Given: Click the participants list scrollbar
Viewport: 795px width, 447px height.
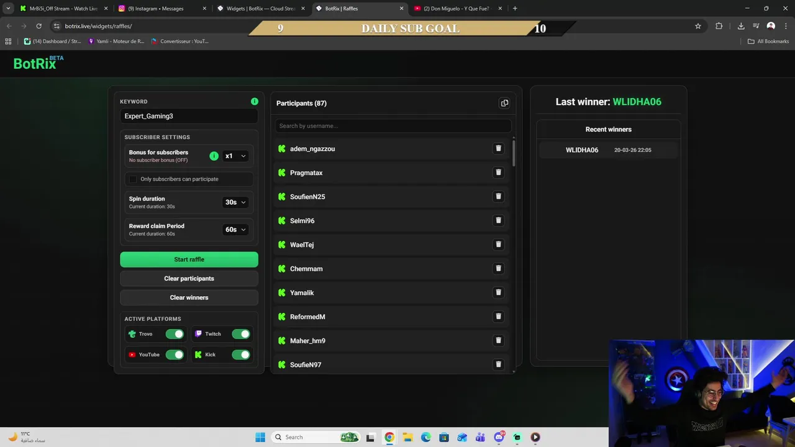Looking at the screenshot, I should 514,153.
